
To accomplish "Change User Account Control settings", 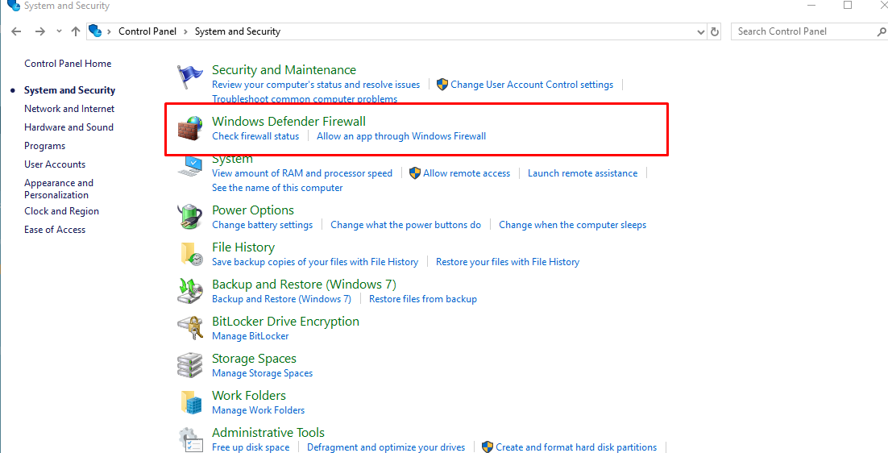I will tap(532, 85).
